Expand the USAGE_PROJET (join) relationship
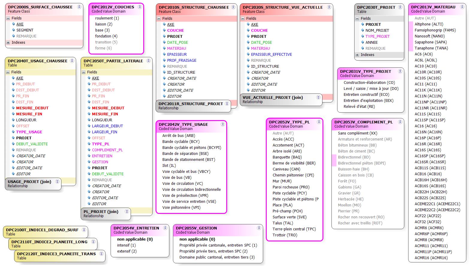Screen dimensions: 475x272 [57, 182]
